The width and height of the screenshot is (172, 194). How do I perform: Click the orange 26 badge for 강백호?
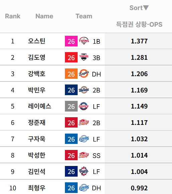click(x=71, y=73)
